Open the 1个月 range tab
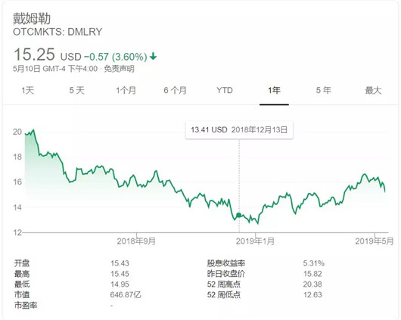 pyautogui.click(x=126, y=90)
